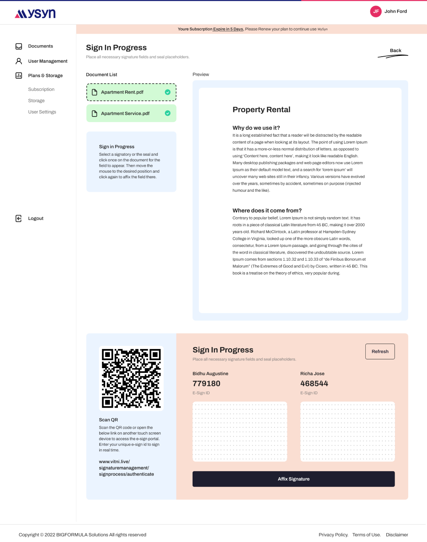Click file icon beside Apartment Rent.pdf

(x=94, y=92)
